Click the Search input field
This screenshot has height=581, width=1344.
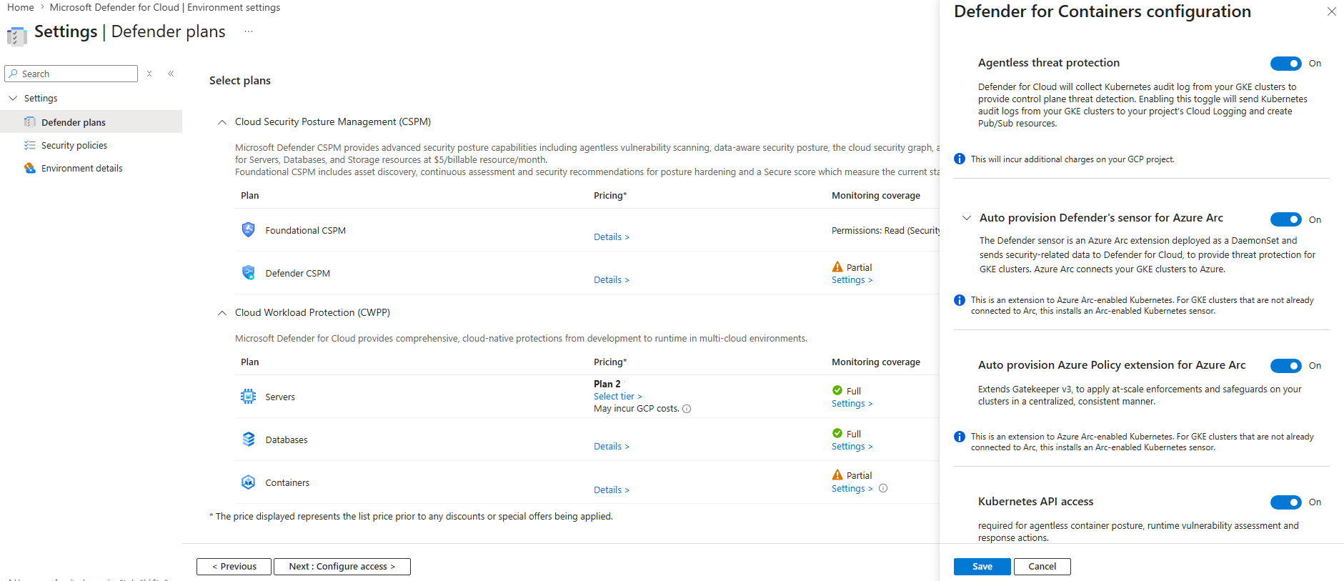(x=71, y=74)
